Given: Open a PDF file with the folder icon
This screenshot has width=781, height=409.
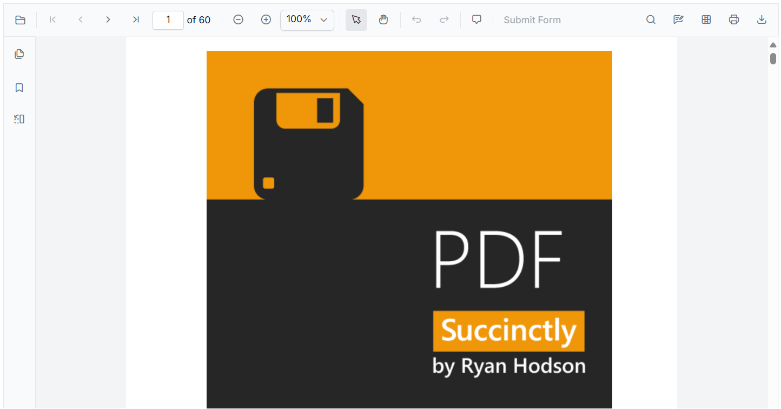Looking at the screenshot, I should pyautogui.click(x=21, y=20).
